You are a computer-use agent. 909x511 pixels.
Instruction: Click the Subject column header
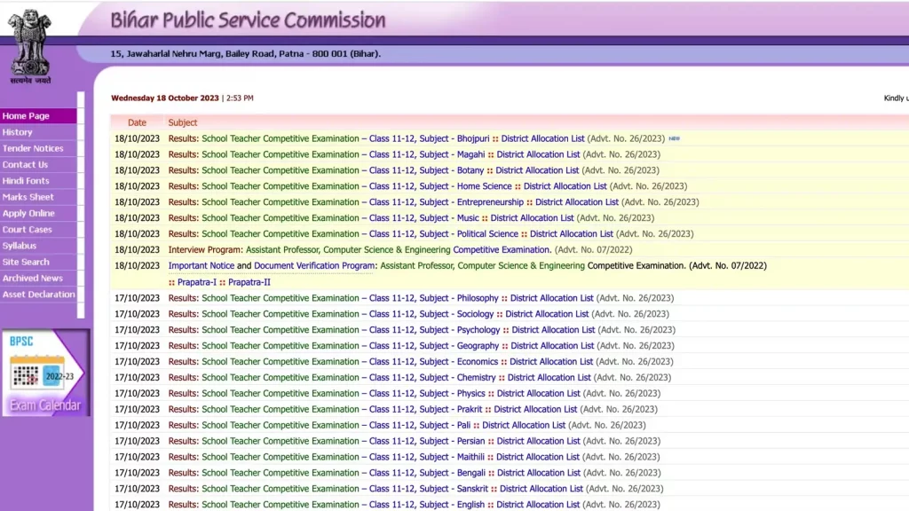[x=183, y=122]
